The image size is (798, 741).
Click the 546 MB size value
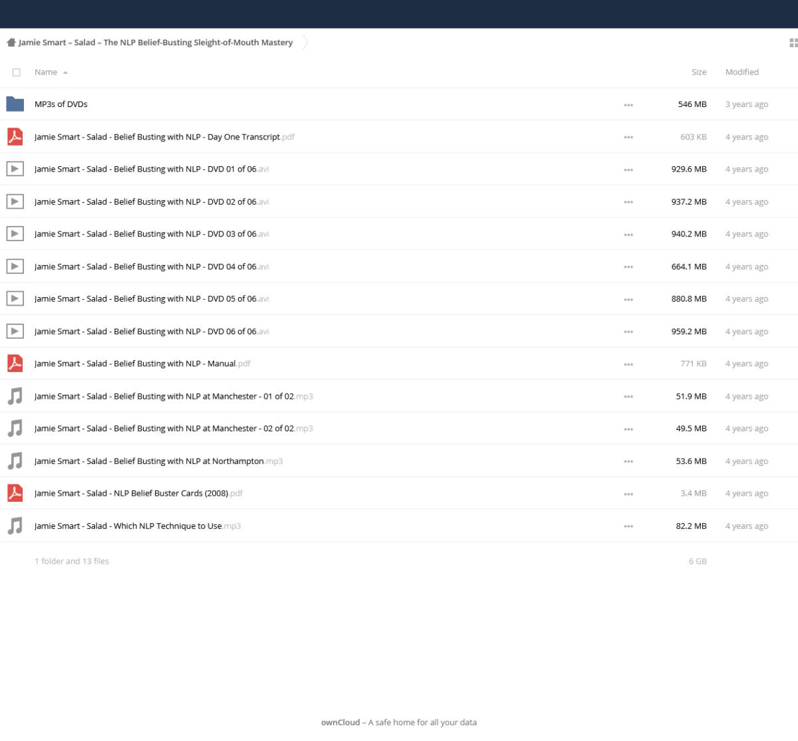coord(692,104)
